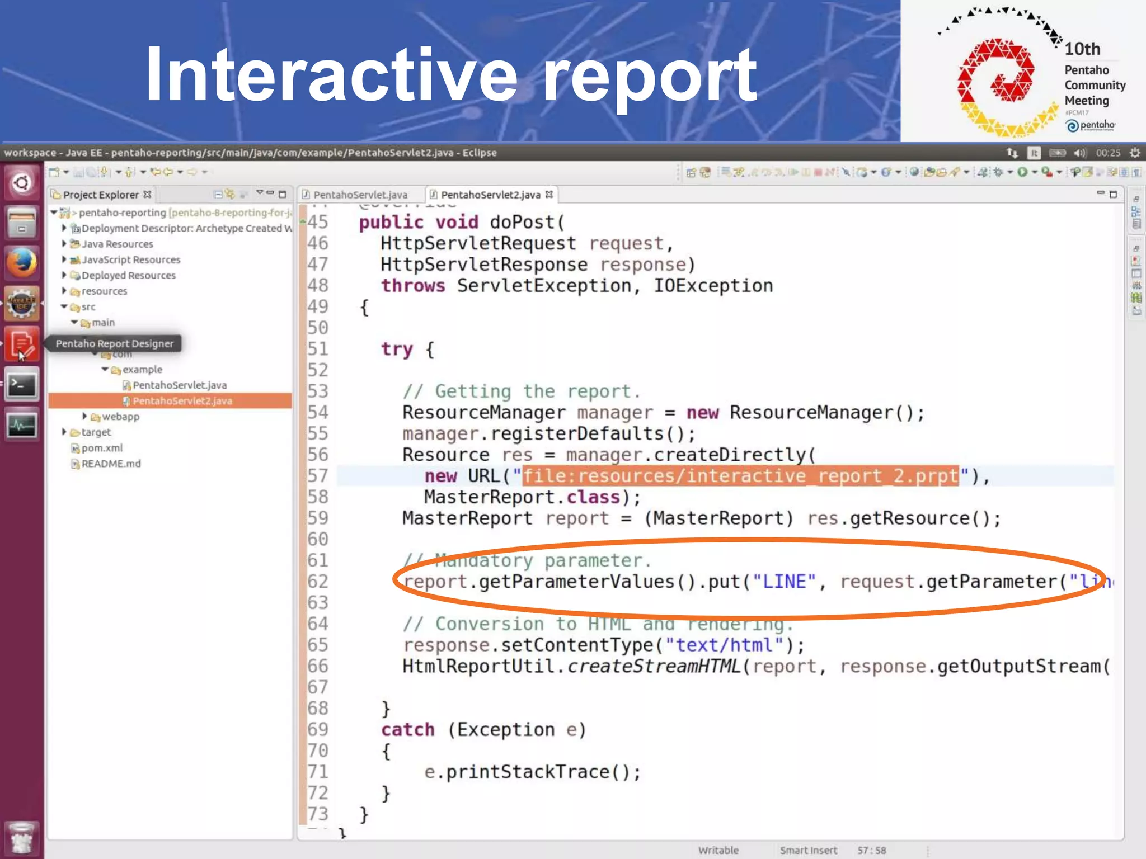
Task: Open the Files manager launcher icon
Action: pos(21,223)
